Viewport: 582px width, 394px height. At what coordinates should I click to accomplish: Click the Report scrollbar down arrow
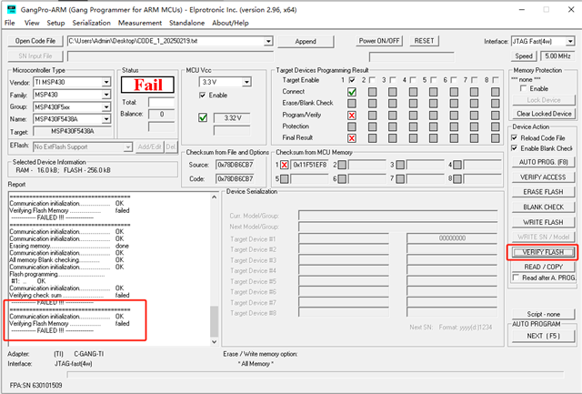pyautogui.click(x=215, y=341)
